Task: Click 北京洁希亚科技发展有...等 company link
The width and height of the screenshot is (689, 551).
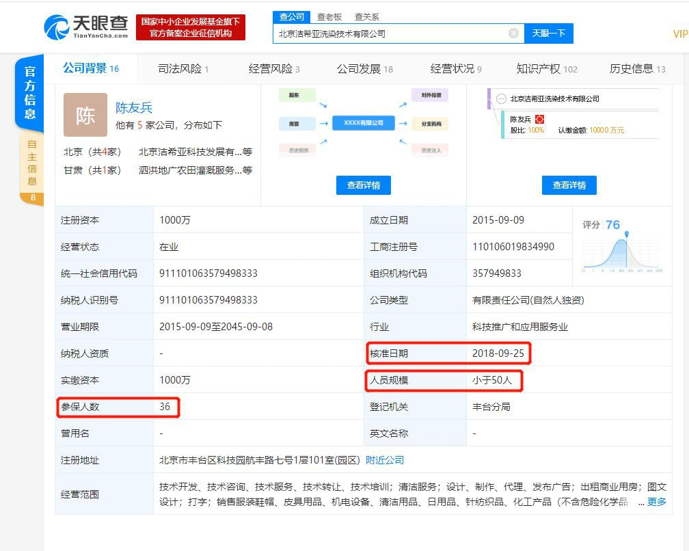Action: point(195,152)
